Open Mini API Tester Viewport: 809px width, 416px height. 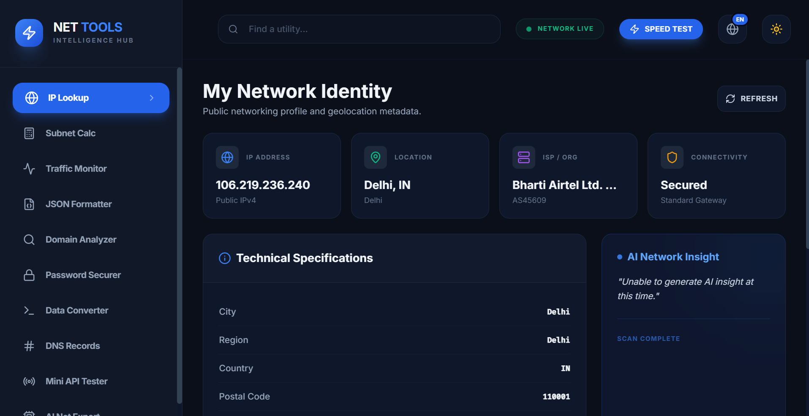pyautogui.click(x=91, y=381)
